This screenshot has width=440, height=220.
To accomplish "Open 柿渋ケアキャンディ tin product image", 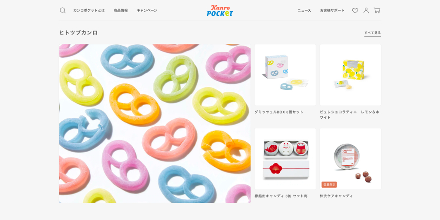I will pos(350,159).
